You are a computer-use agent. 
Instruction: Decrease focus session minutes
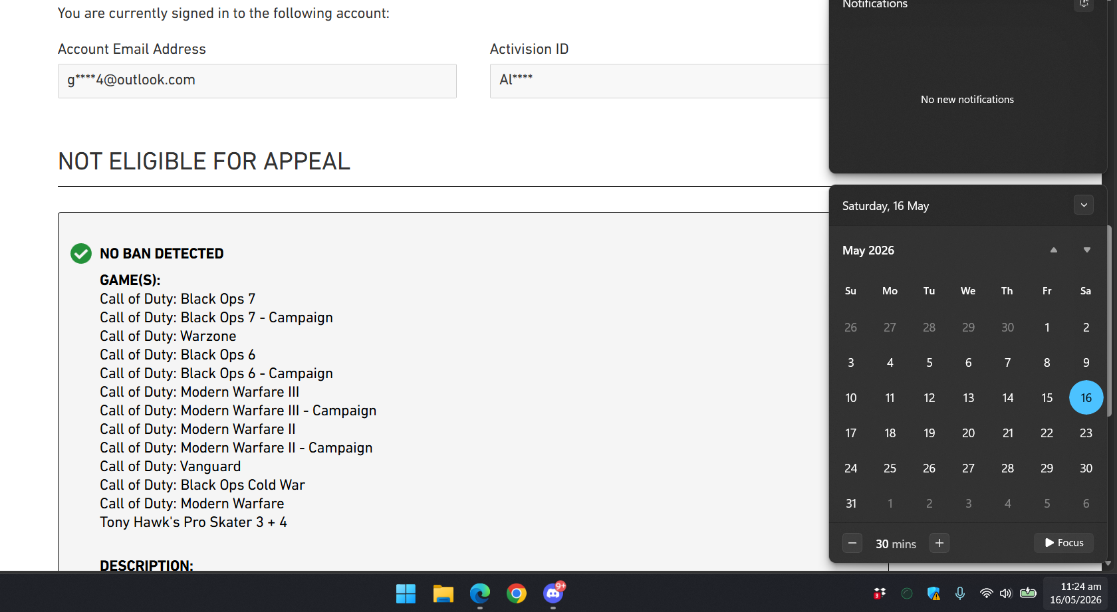click(852, 543)
